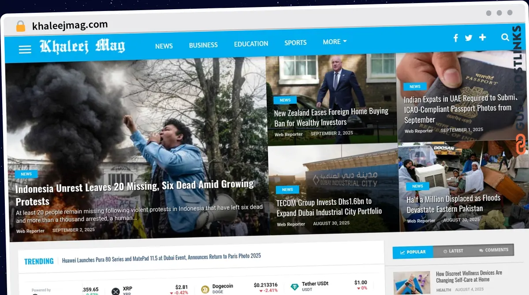Viewport: 529px width, 295px height.
Task: Switch to the COMMENTS tab
Action: tap(494, 250)
